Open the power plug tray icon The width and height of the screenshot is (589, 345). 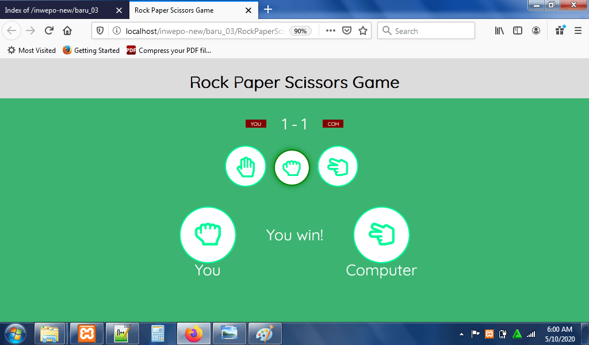503,333
